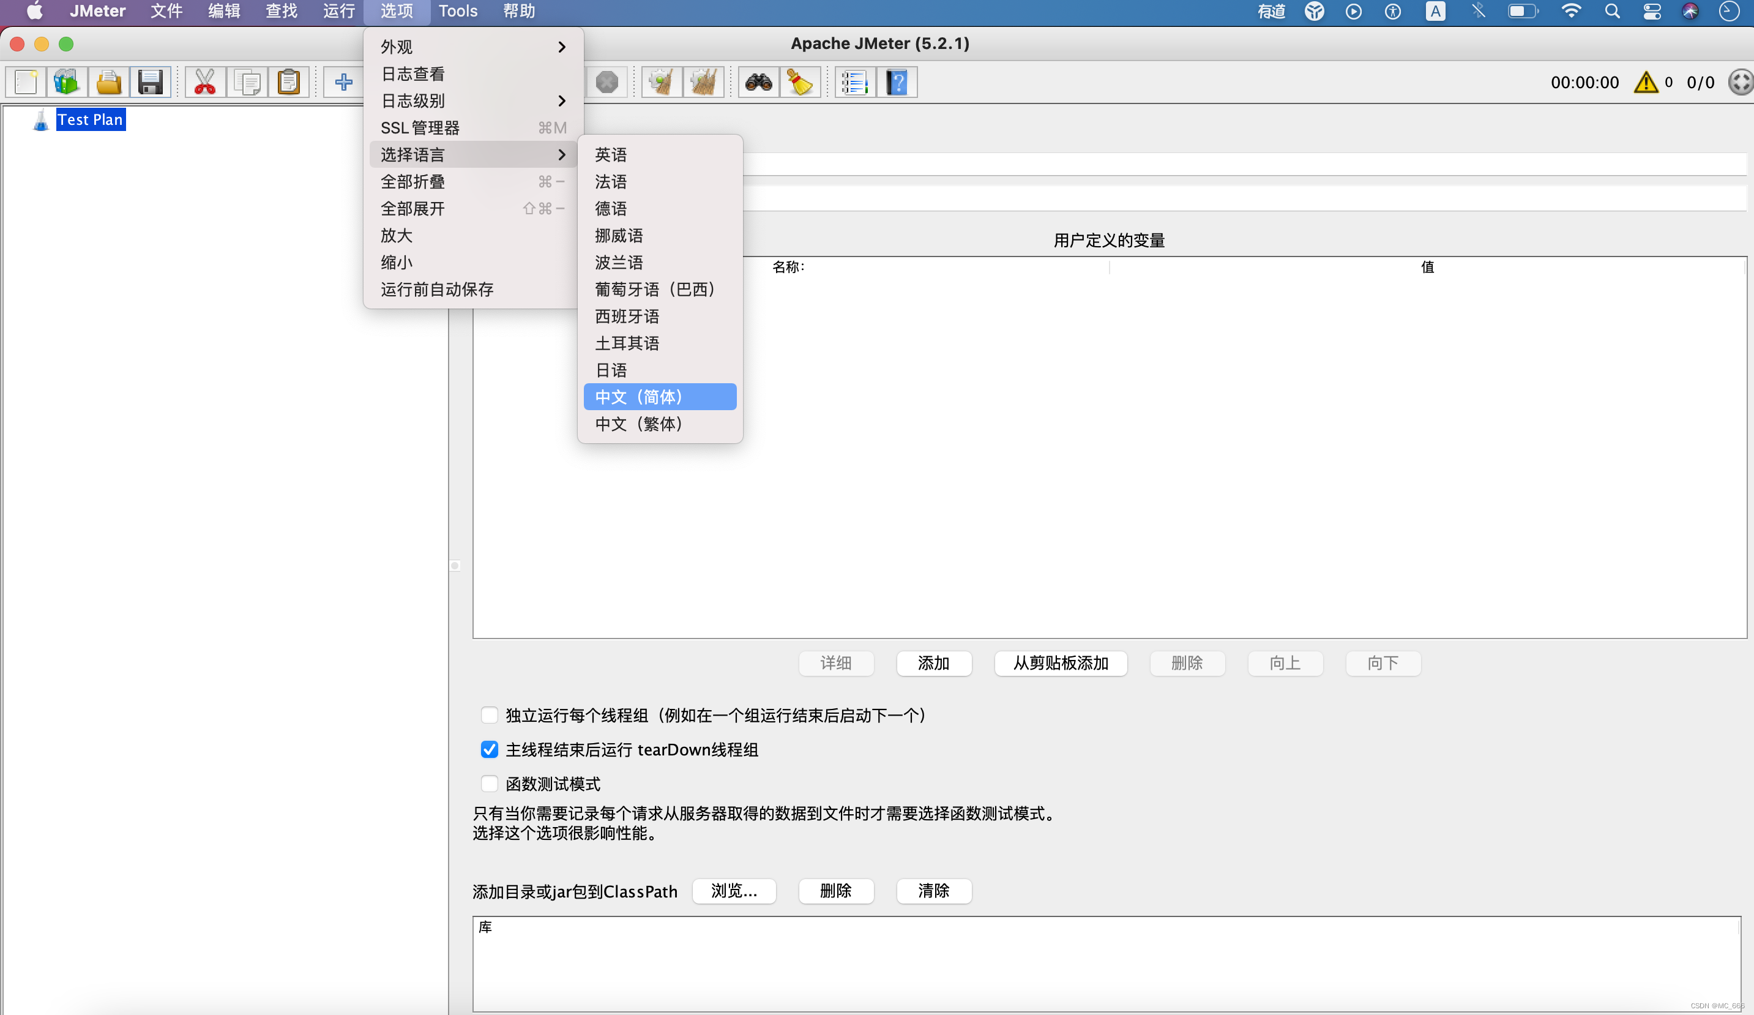Select 法语 language
The height and width of the screenshot is (1015, 1754).
click(660, 182)
